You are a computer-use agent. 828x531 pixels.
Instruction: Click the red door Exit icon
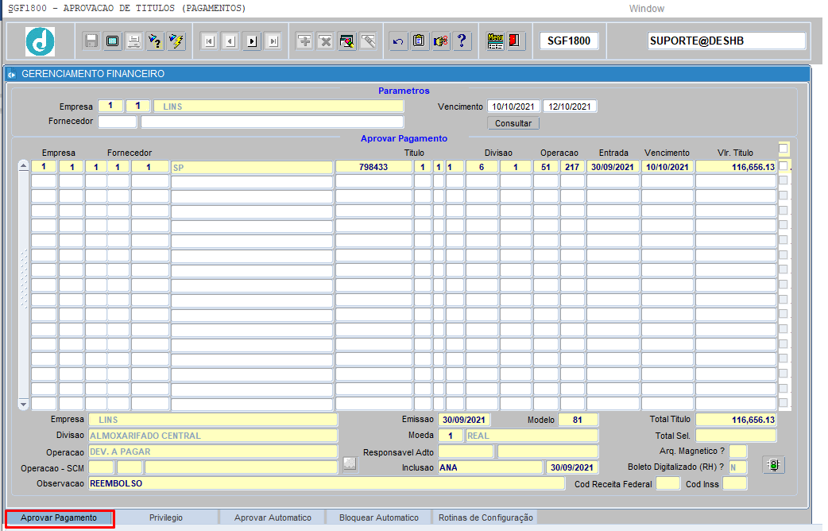514,41
